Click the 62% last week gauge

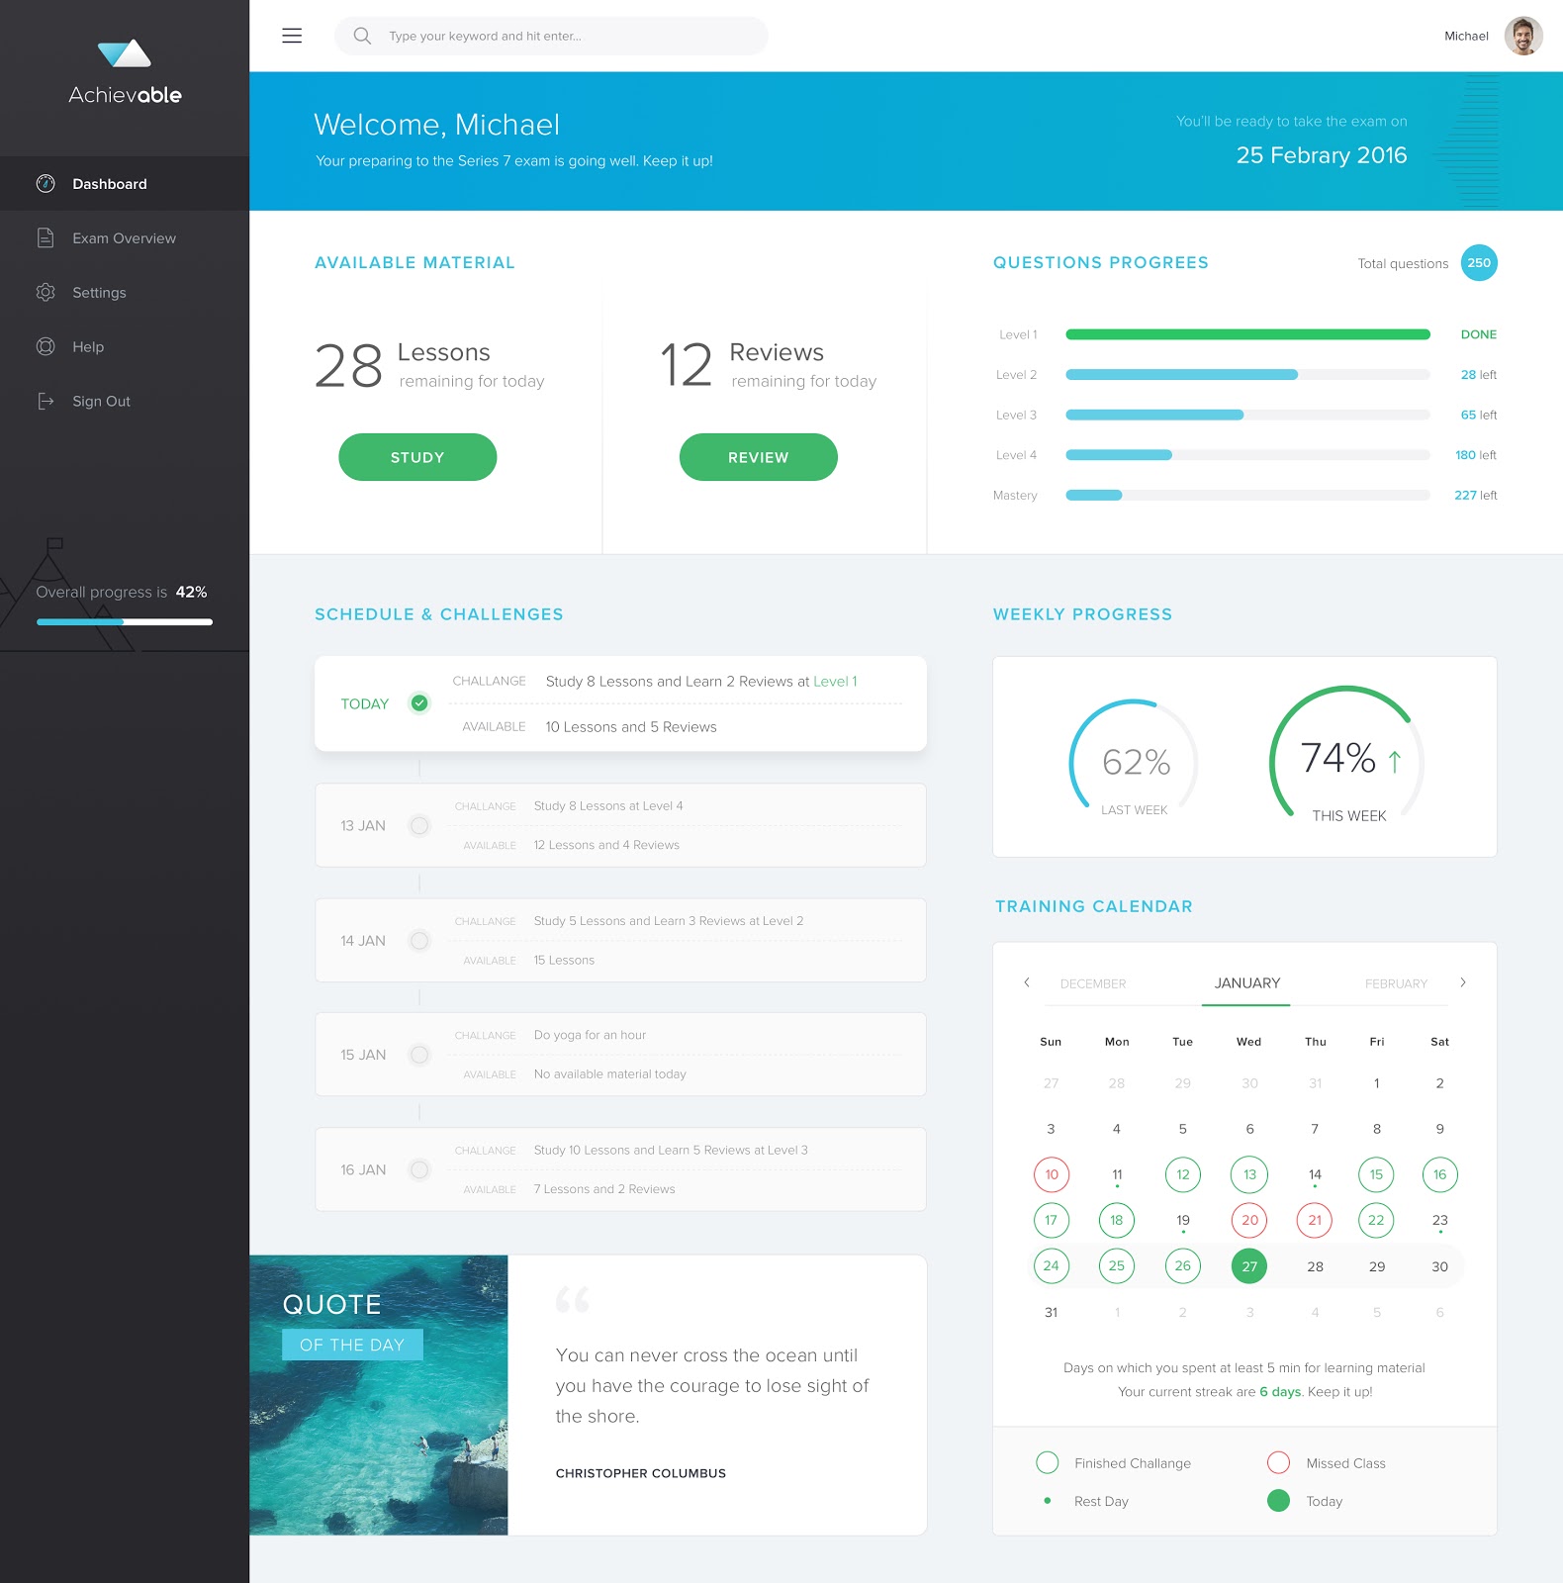point(1134,760)
